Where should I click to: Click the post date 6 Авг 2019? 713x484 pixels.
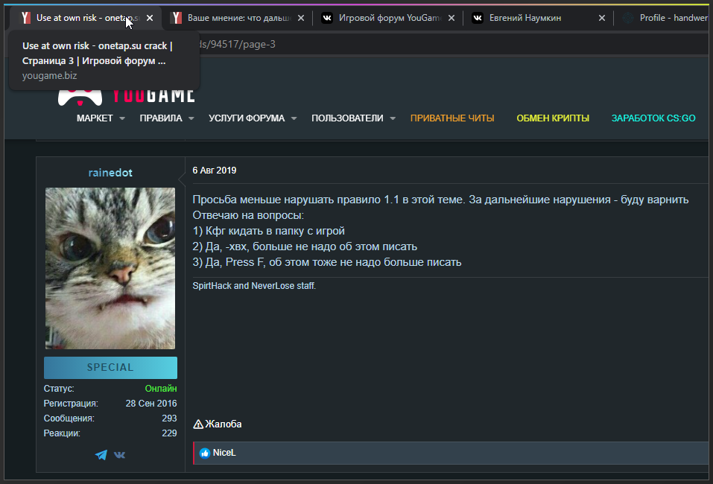coord(214,171)
